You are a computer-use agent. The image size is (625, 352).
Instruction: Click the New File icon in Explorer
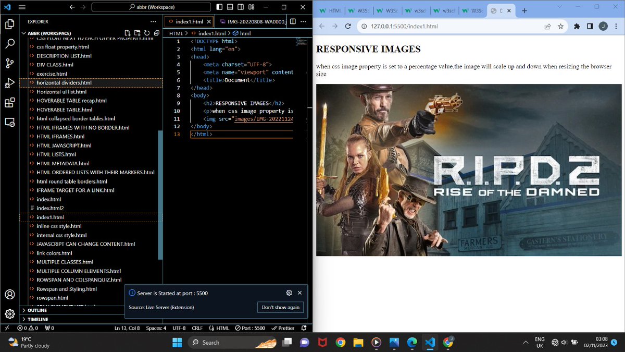click(x=128, y=33)
